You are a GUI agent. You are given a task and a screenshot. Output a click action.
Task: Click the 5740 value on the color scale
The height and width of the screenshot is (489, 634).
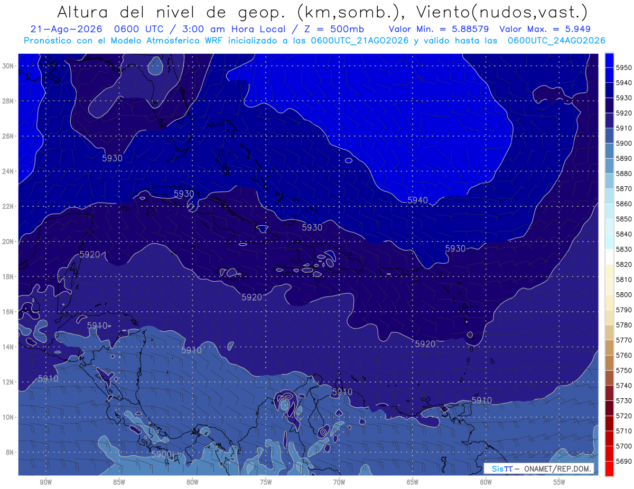point(624,386)
